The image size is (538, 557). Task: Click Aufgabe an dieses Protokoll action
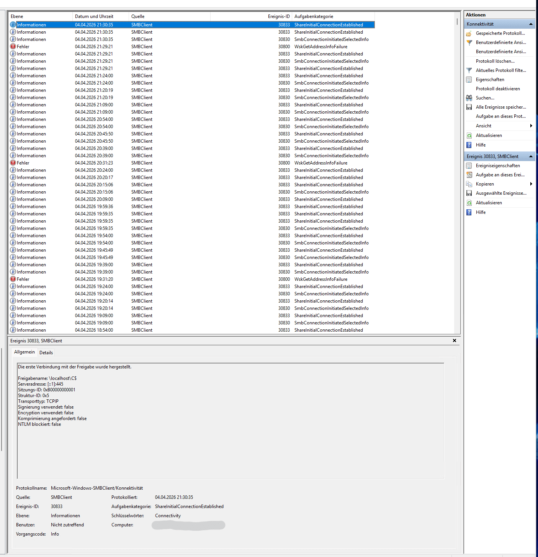[x=501, y=116]
